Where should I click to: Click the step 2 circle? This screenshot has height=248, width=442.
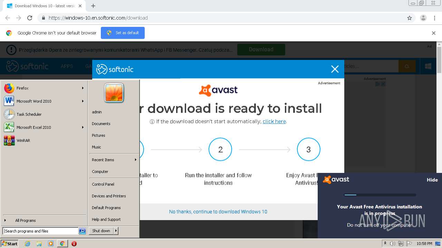tap(220, 149)
